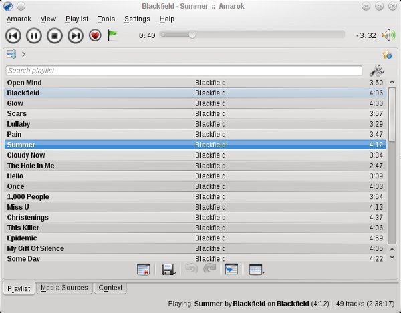Viewport: 401px width, 313px height.
Task: Select the track Lullaby
Action: [195, 124]
